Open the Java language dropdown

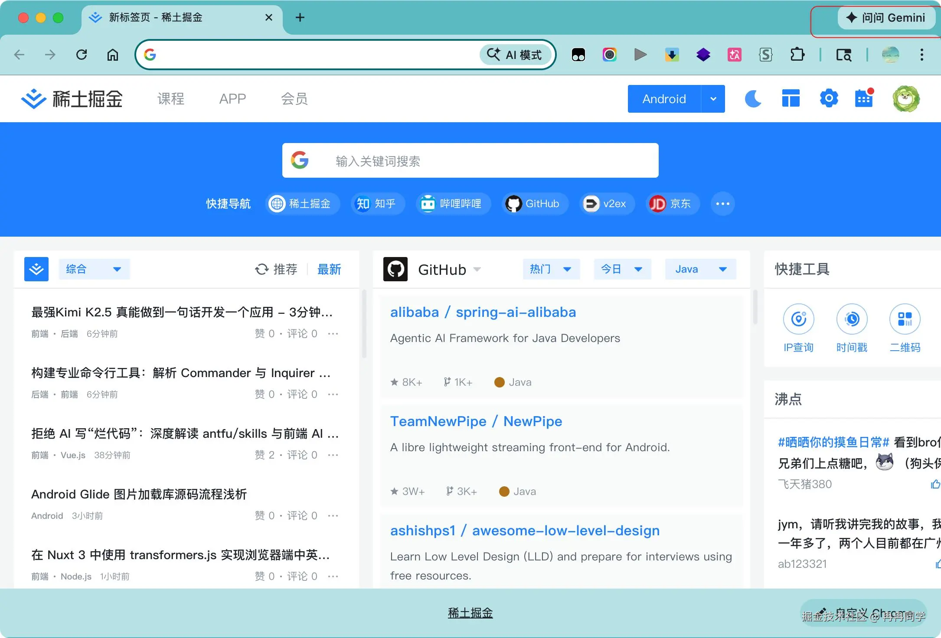click(700, 269)
